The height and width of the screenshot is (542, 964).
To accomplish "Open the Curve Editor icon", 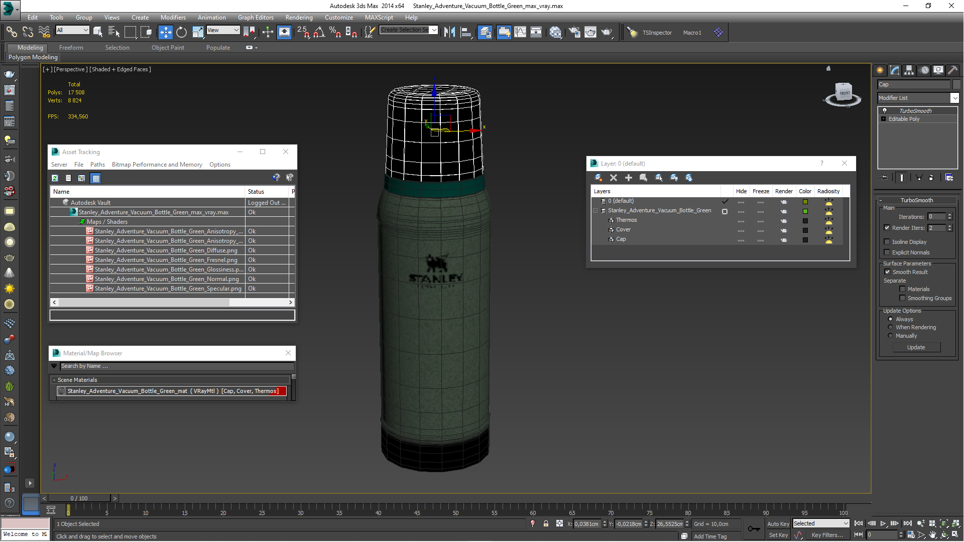I will (520, 32).
